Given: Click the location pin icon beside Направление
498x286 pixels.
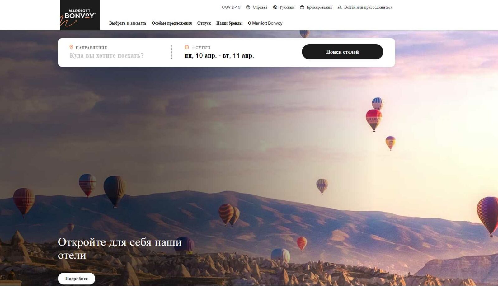Looking at the screenshot, I should tap(71, 47).
